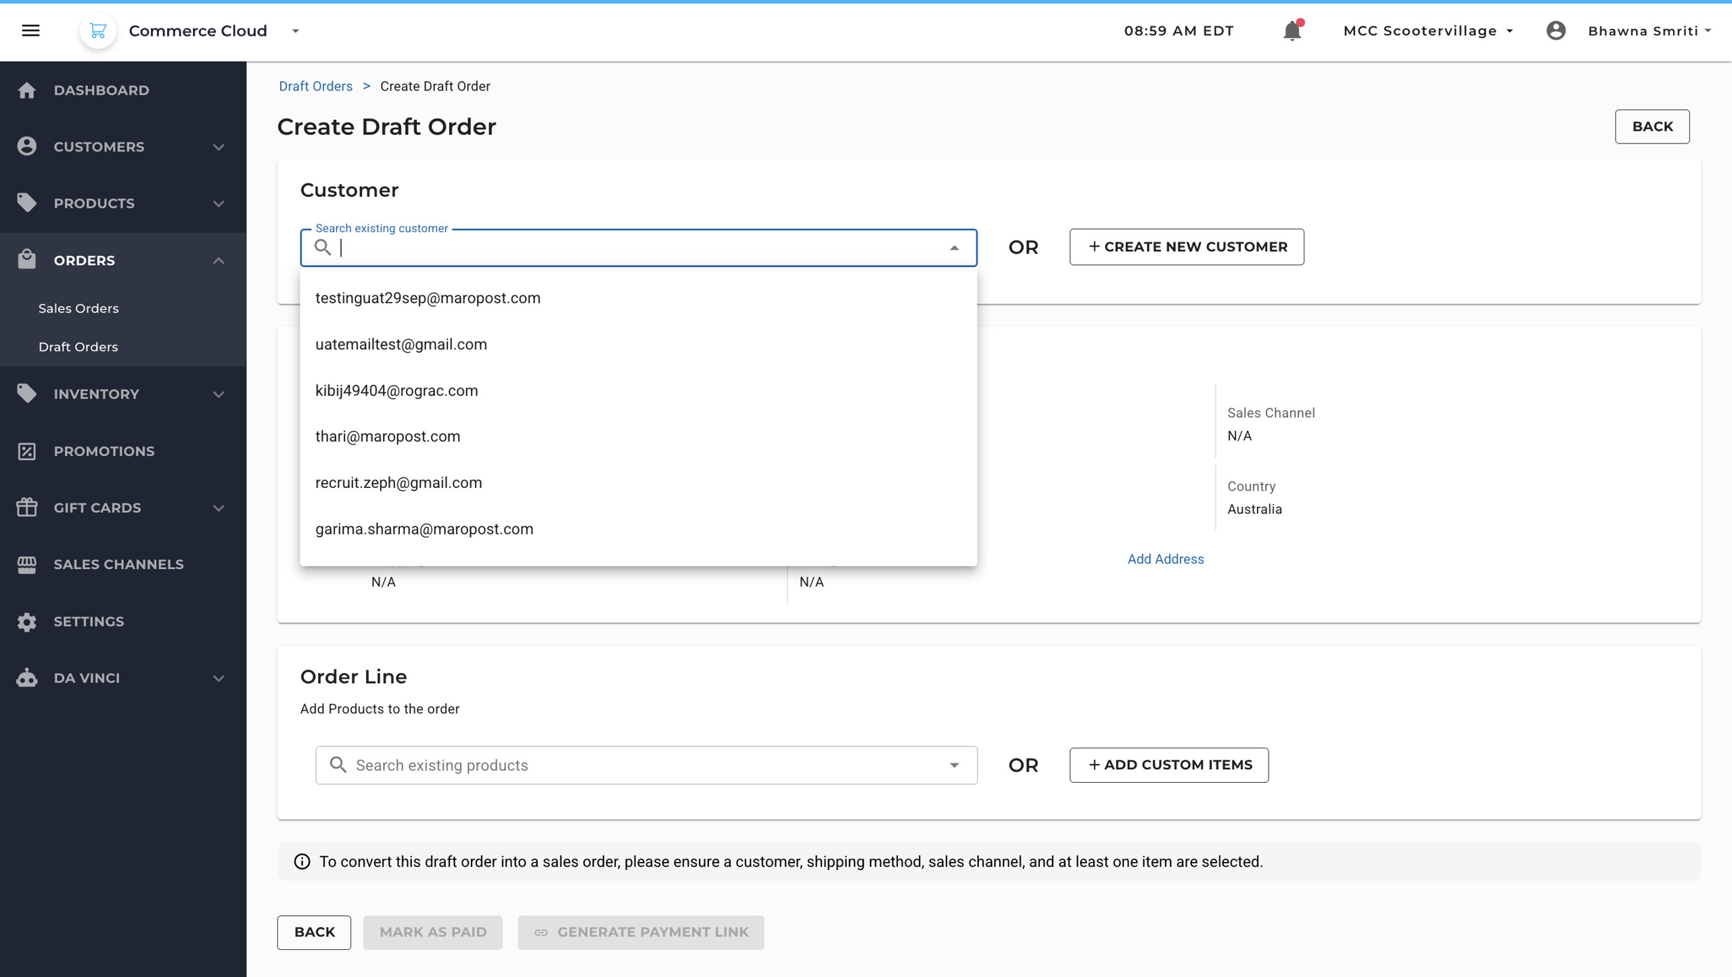Viewport: 1732px width, 977px height.
Task: Collapse the Search existing customer dropdown
Action: pos(954,247)
